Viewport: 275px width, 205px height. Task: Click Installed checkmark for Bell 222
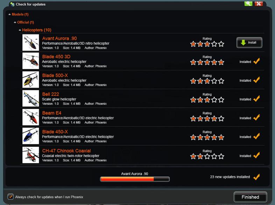256,98
